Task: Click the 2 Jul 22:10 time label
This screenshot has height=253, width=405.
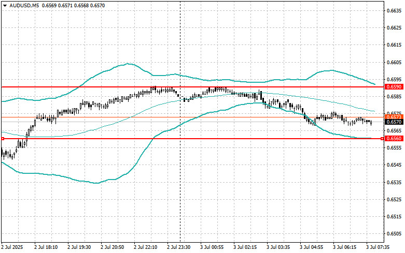Action: pos(145,247)
